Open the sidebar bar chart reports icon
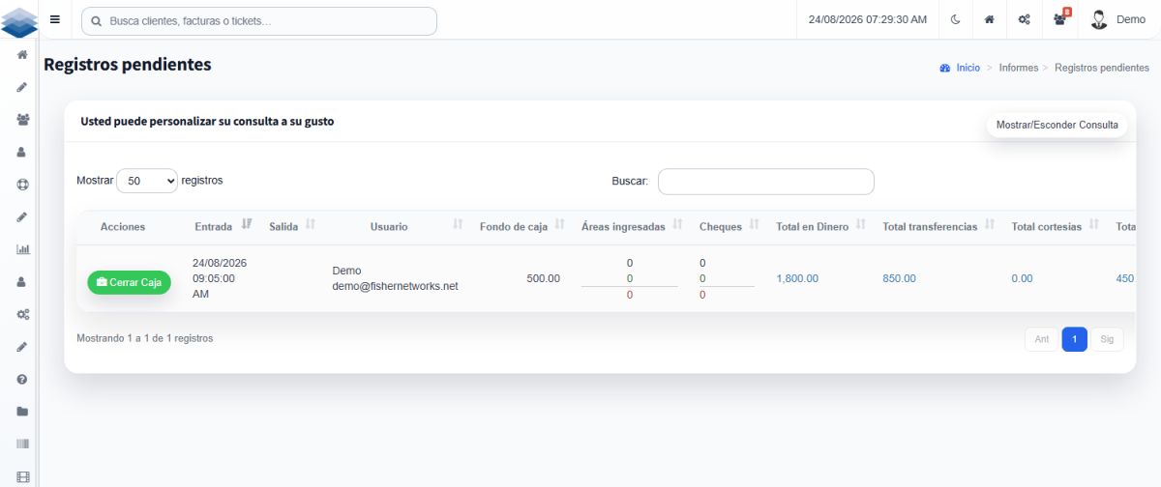The height and width of the screenshot is (487, 1161). pos(22,249)
